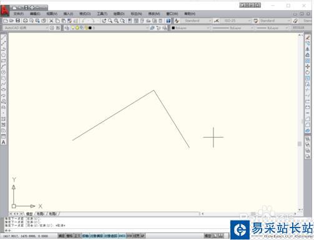Image resolution: width=314 pixels, height=240 pixels.
Task: Switch to the 布局2 layout tab
Action: click(53, 214)
